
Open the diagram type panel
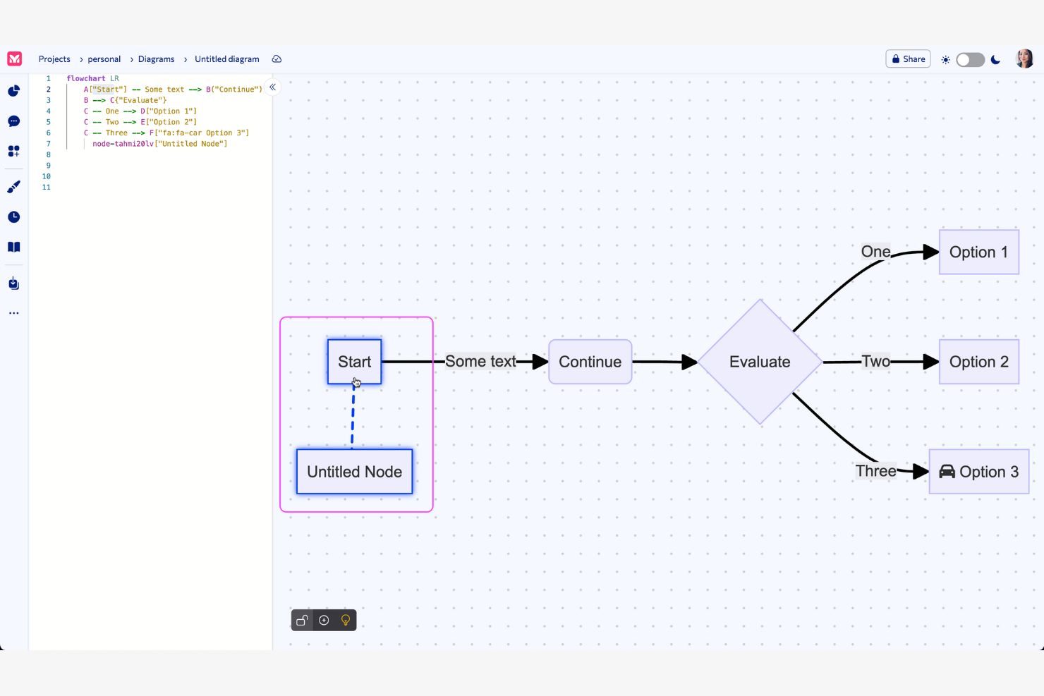tap(13, 90)
